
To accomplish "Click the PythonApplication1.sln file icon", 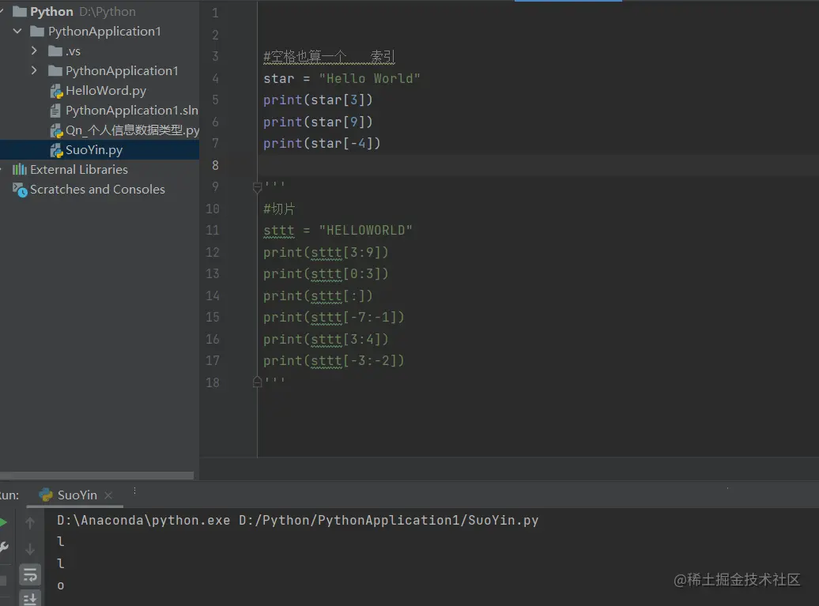I will click(x=55, y=111).
